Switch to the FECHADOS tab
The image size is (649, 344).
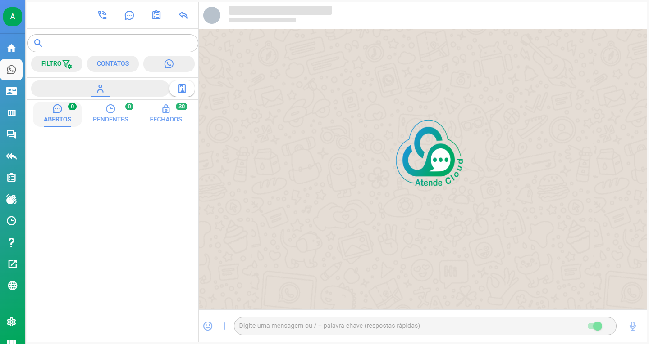coord(166,114)
